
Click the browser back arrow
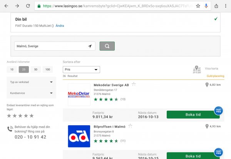tap(6, 6)
